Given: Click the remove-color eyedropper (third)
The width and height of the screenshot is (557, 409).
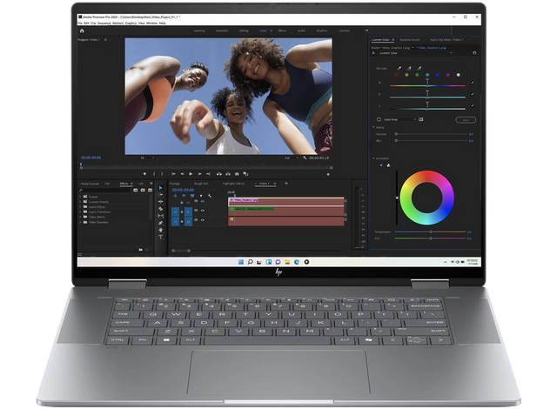Looking at the screenshot, I should pyautogui.click(x=419, y=68).
